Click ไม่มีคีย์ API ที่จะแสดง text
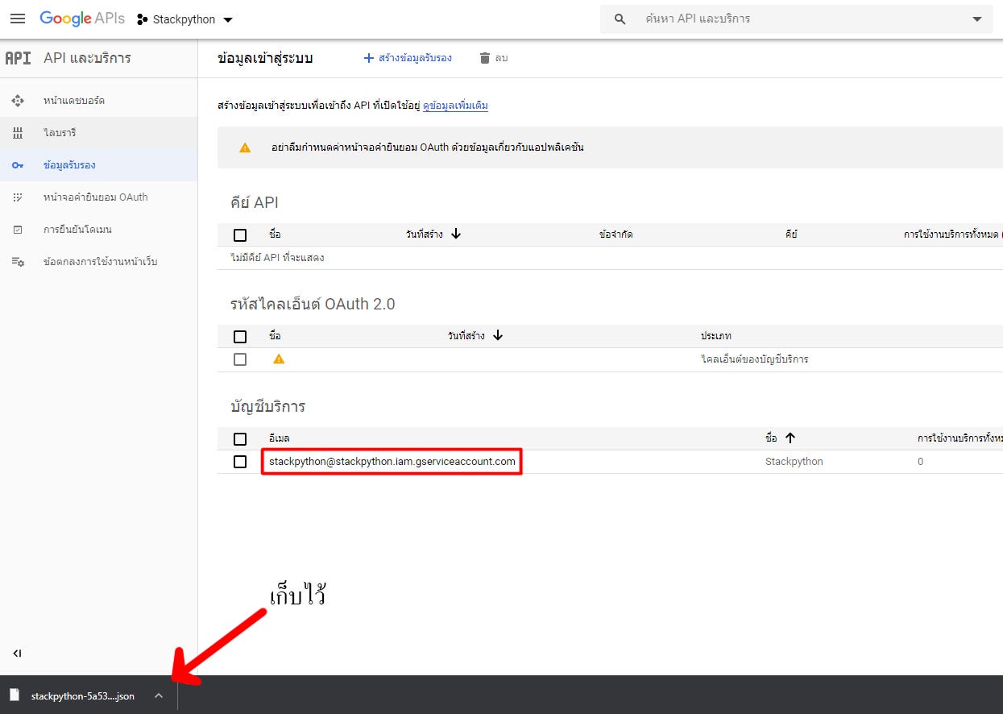The width and height of the screenshot is (1003, 714). 277,258
